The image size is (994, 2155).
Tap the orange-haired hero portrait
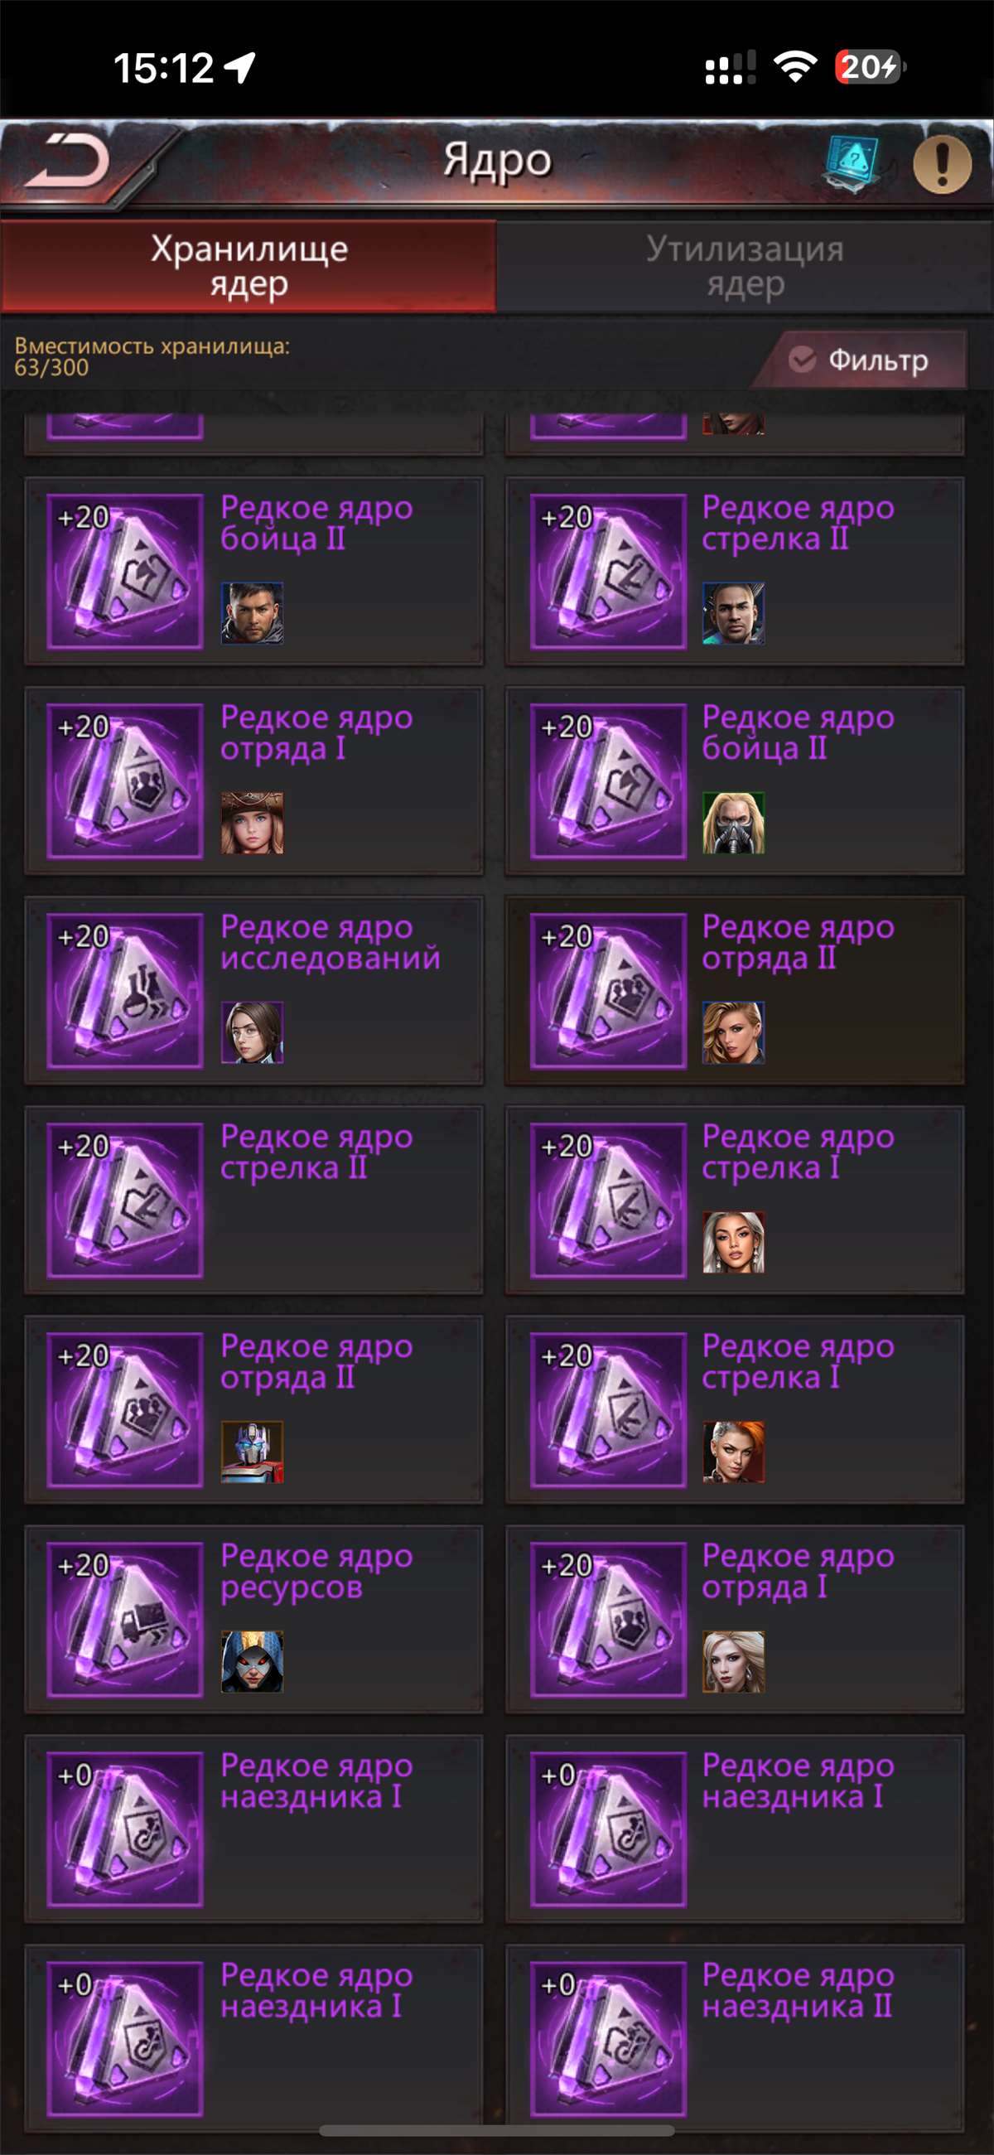[734, 1452]
